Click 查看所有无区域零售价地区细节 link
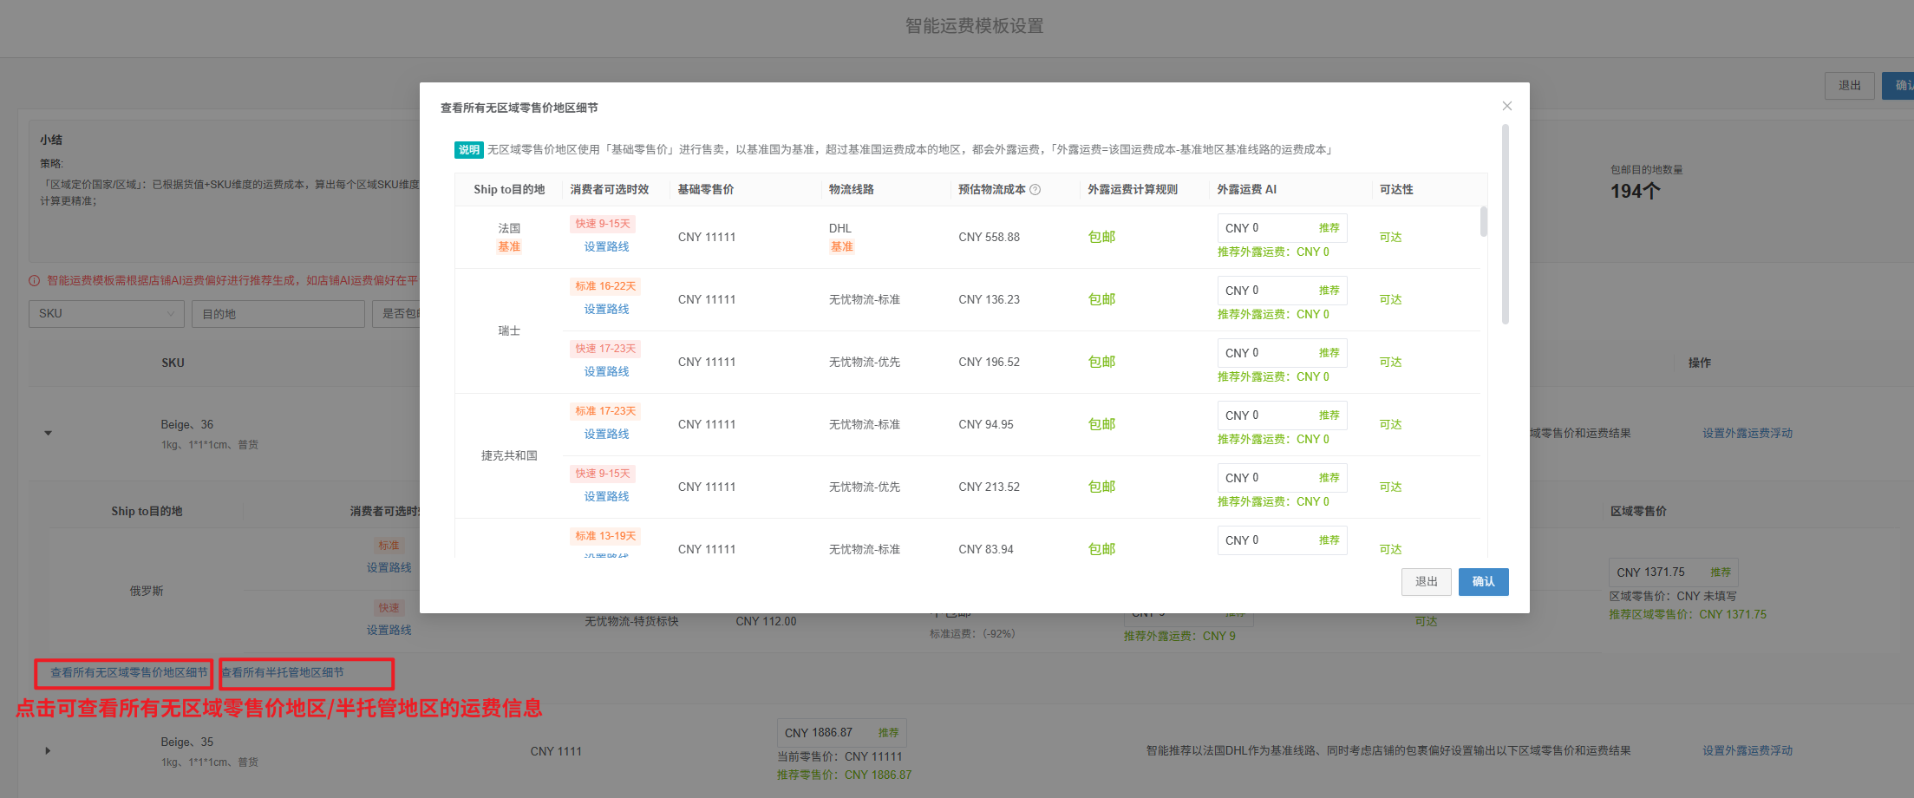This screenshot has height=798, width=1914. point(128,673)
